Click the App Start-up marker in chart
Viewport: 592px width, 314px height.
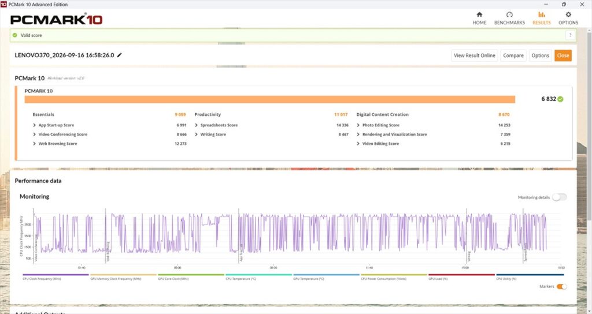tap(241, 253)
